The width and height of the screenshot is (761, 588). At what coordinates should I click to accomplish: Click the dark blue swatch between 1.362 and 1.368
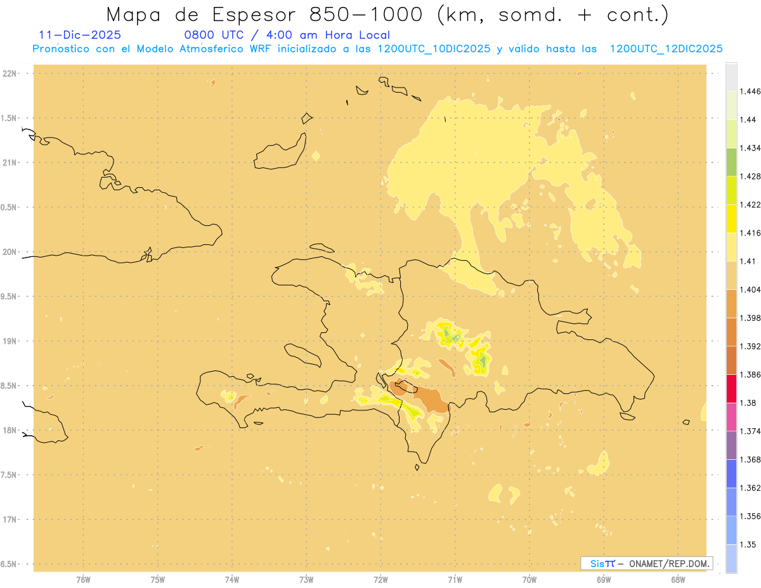pyautogui.click(x=731, y=474)
